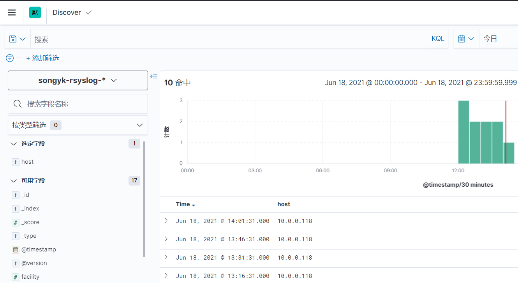This screenshot has height=283, width=518.
Task: Expand the 13:46:31.000 log row
Action: pos(166,239)
